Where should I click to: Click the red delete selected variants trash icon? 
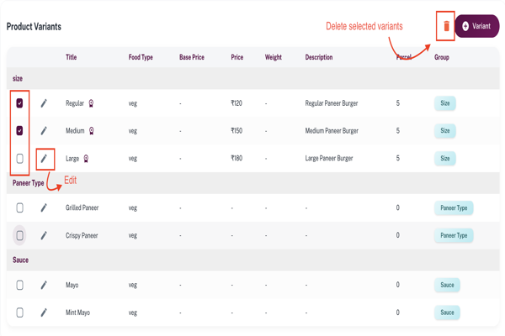(x=446, y=26)
